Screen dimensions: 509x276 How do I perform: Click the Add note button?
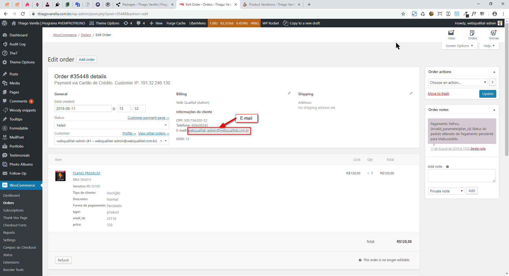point(472,191)
